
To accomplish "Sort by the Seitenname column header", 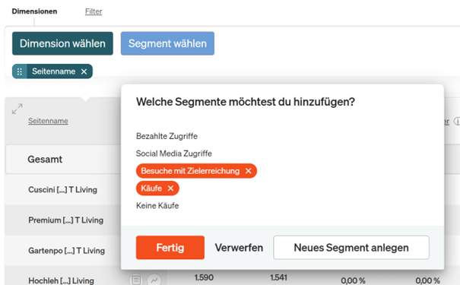I will click(x=48, y=121).
